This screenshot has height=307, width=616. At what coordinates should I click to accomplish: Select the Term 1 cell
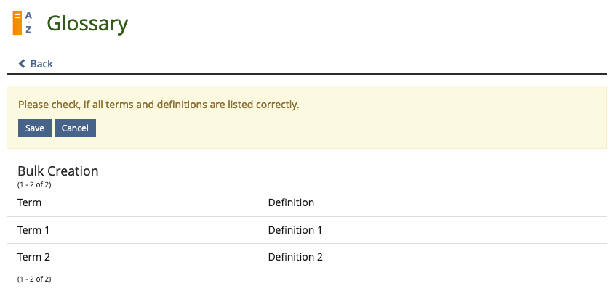tap(33, 230)
